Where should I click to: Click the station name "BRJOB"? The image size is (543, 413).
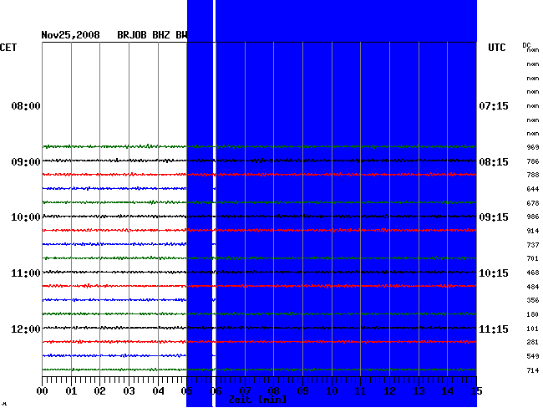point(132,35)
